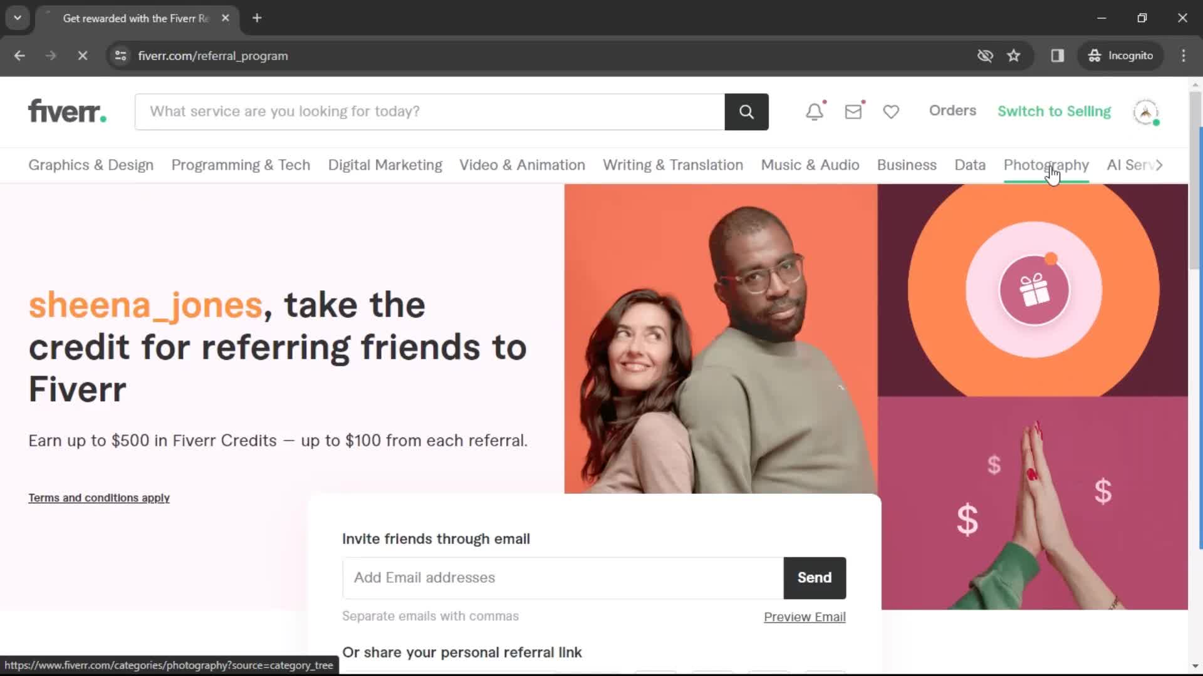This screenshot has width=1203, height=676.
Task: Click the Add Email addresses input field
Action: 562,578
